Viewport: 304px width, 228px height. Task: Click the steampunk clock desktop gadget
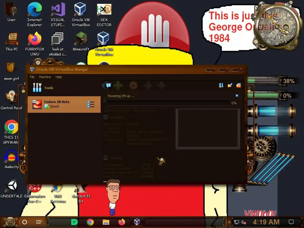[x=277, y=26]
